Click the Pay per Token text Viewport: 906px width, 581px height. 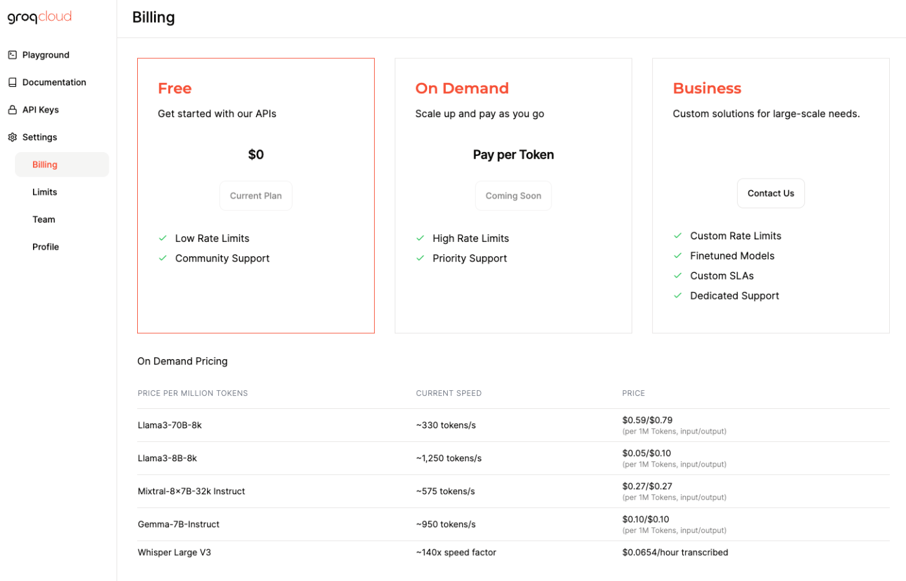click(513, 155)
